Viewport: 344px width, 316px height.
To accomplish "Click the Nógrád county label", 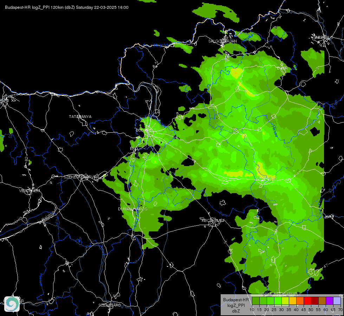I will coord(161,45).
